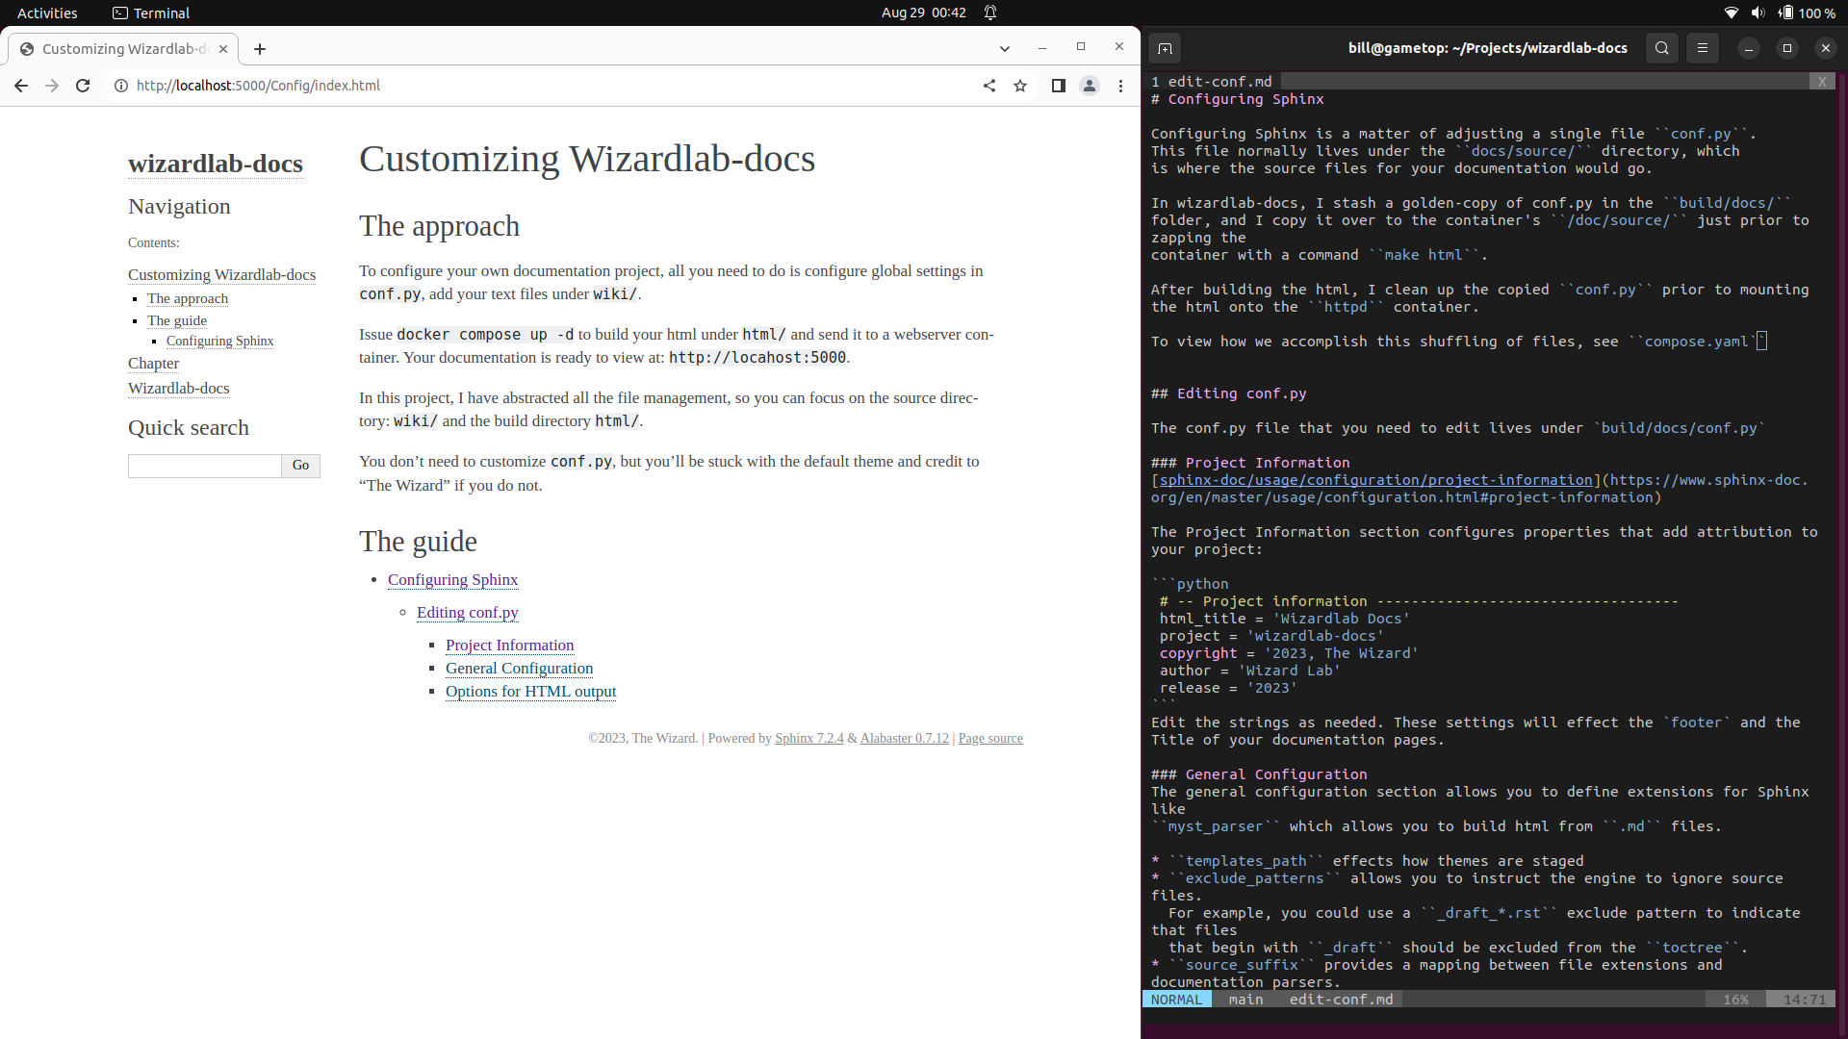Go back in browser history

21,86
